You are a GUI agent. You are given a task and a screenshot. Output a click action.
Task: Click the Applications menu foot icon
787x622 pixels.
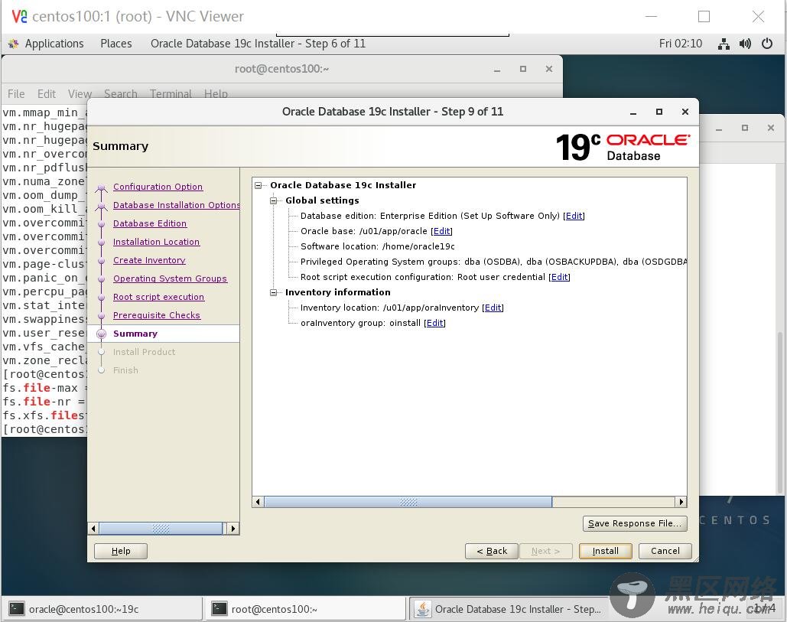14,44
